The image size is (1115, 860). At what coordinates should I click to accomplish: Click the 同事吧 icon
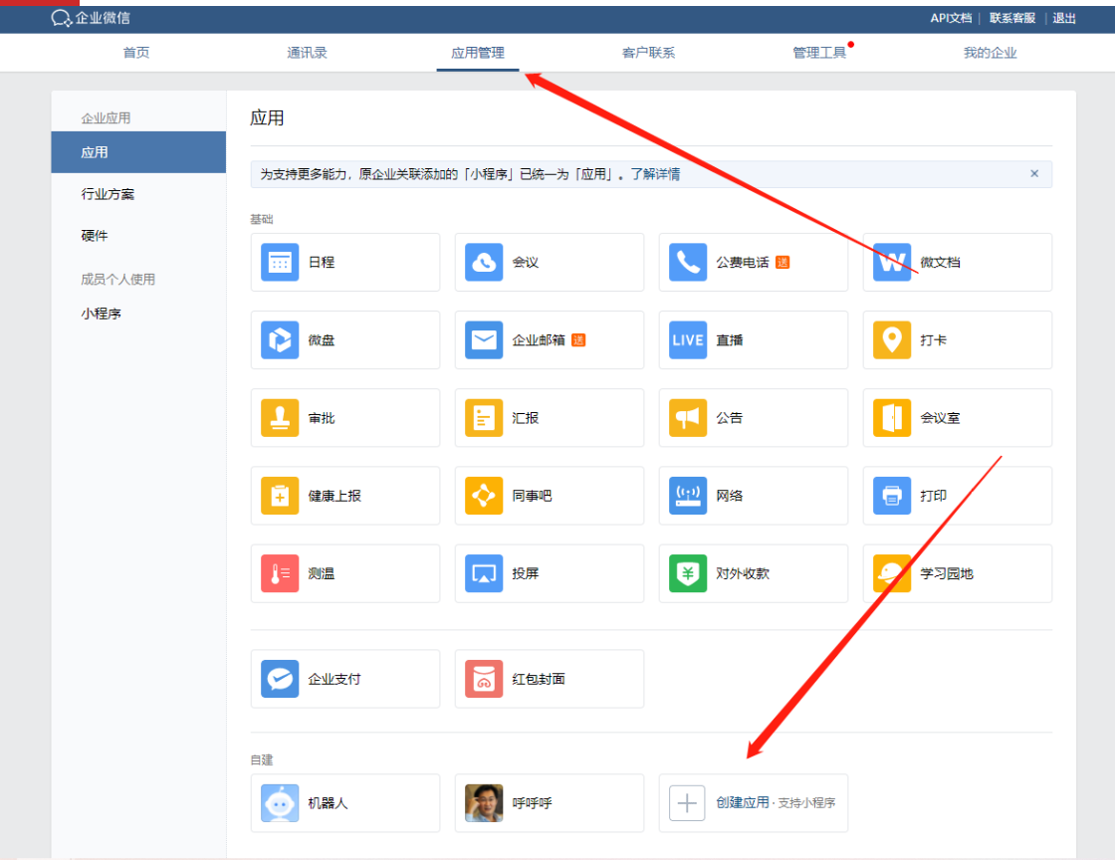click(484, 496)
